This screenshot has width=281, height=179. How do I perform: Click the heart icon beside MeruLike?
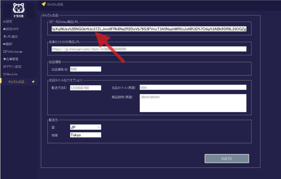4,74
